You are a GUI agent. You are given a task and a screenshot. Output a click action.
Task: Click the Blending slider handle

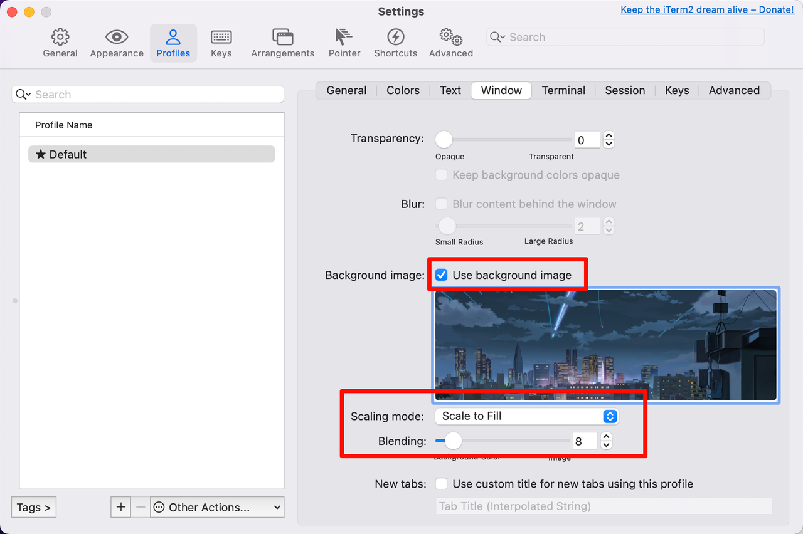[x=453, y=441]
